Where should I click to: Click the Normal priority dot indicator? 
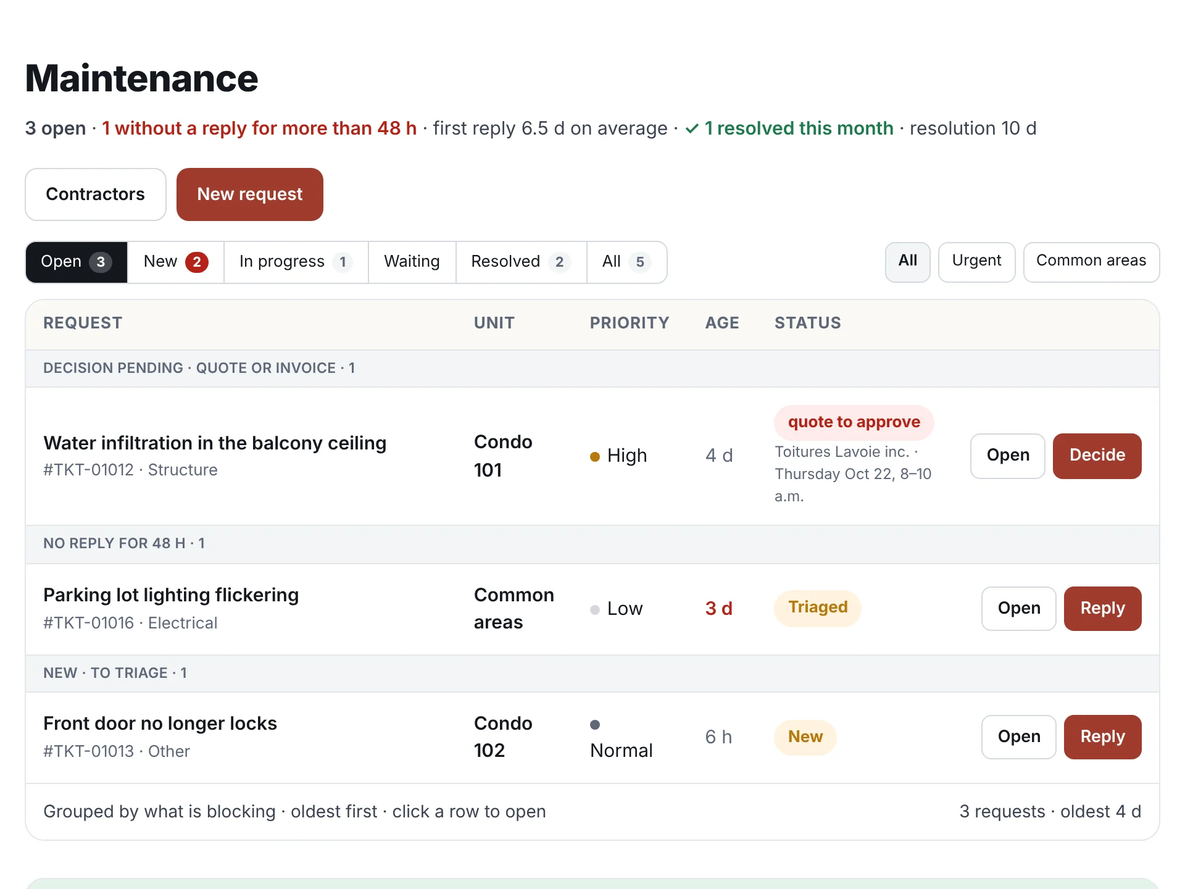pos(595,725)
